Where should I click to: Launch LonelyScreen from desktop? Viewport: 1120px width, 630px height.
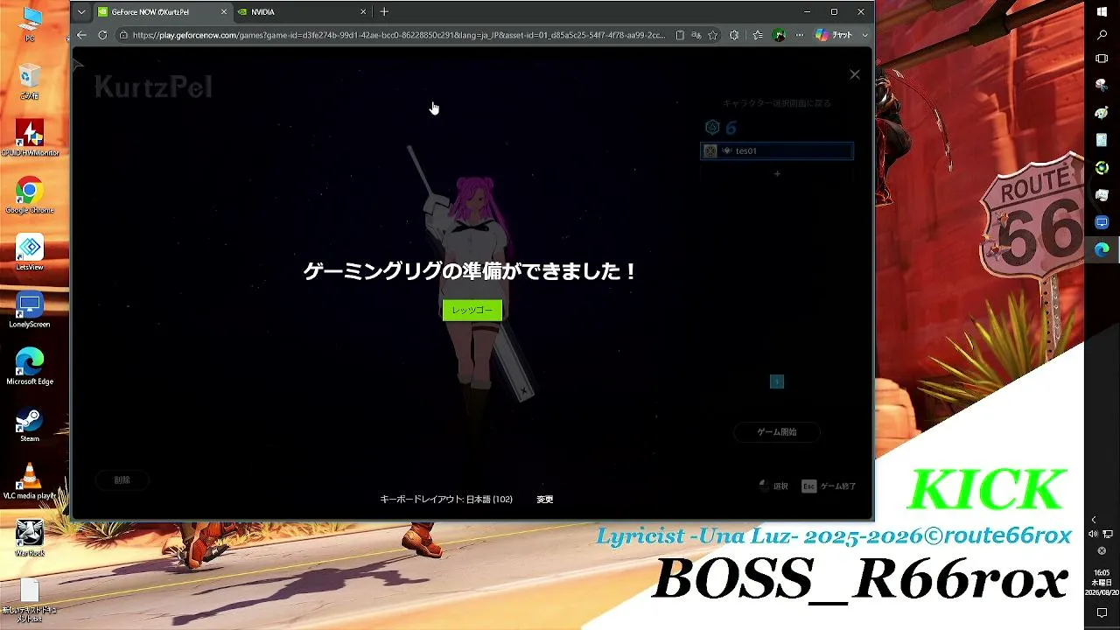[30, 311]
